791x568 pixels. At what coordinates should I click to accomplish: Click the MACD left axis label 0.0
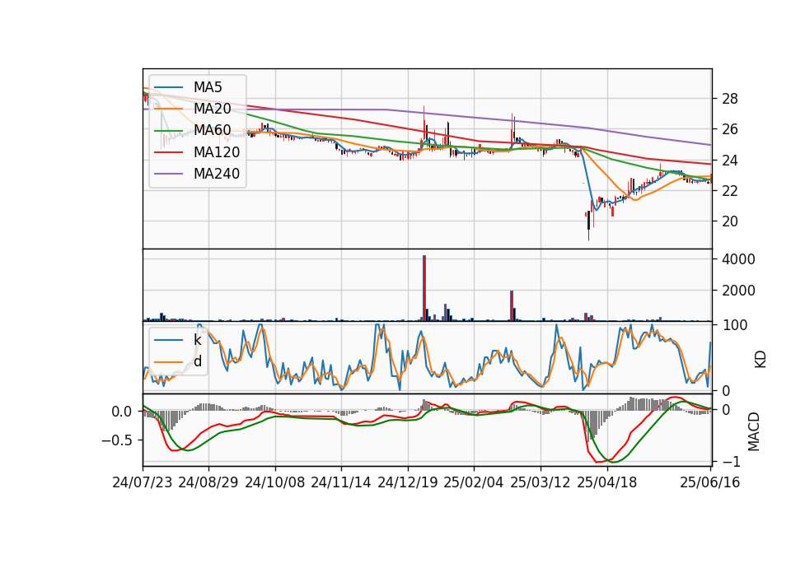122,412
